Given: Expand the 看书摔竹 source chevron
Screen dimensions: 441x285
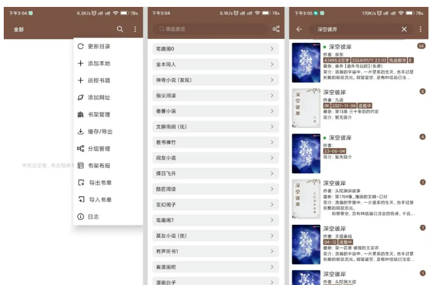Looking at the screenshot, I should click(272, 142).
